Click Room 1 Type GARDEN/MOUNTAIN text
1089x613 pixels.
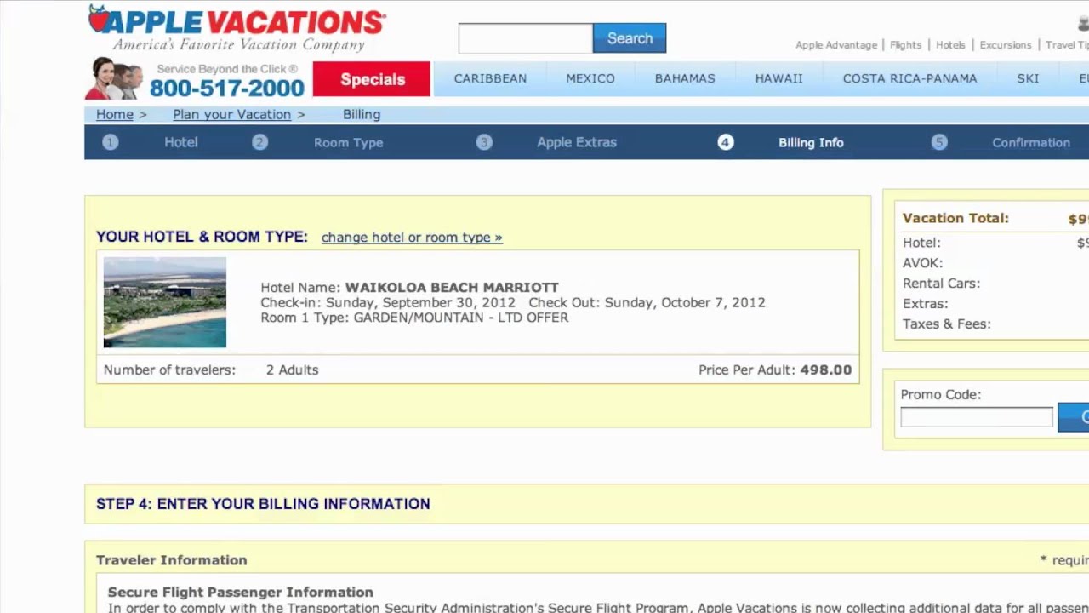tap(414, 318)
